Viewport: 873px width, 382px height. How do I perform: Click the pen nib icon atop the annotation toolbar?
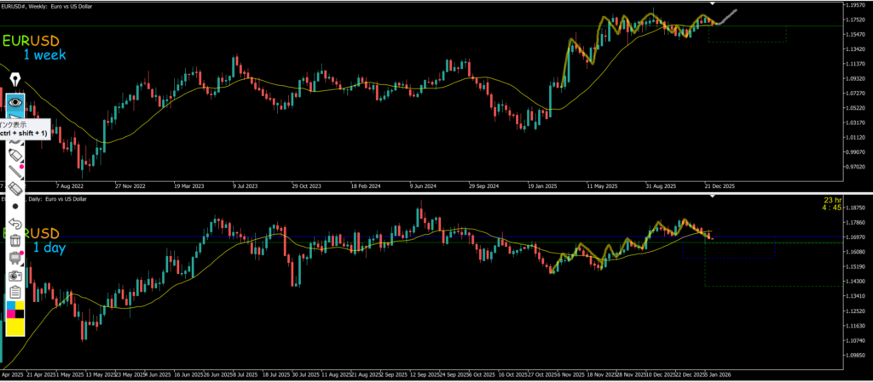15,80
